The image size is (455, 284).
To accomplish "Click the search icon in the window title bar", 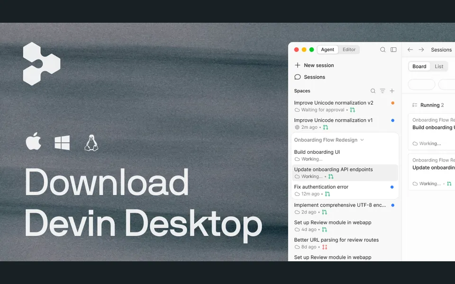I will [x=383, y=50].
